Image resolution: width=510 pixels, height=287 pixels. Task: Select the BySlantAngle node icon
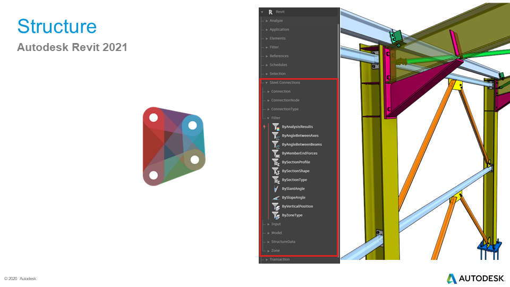tap(276, 189)
